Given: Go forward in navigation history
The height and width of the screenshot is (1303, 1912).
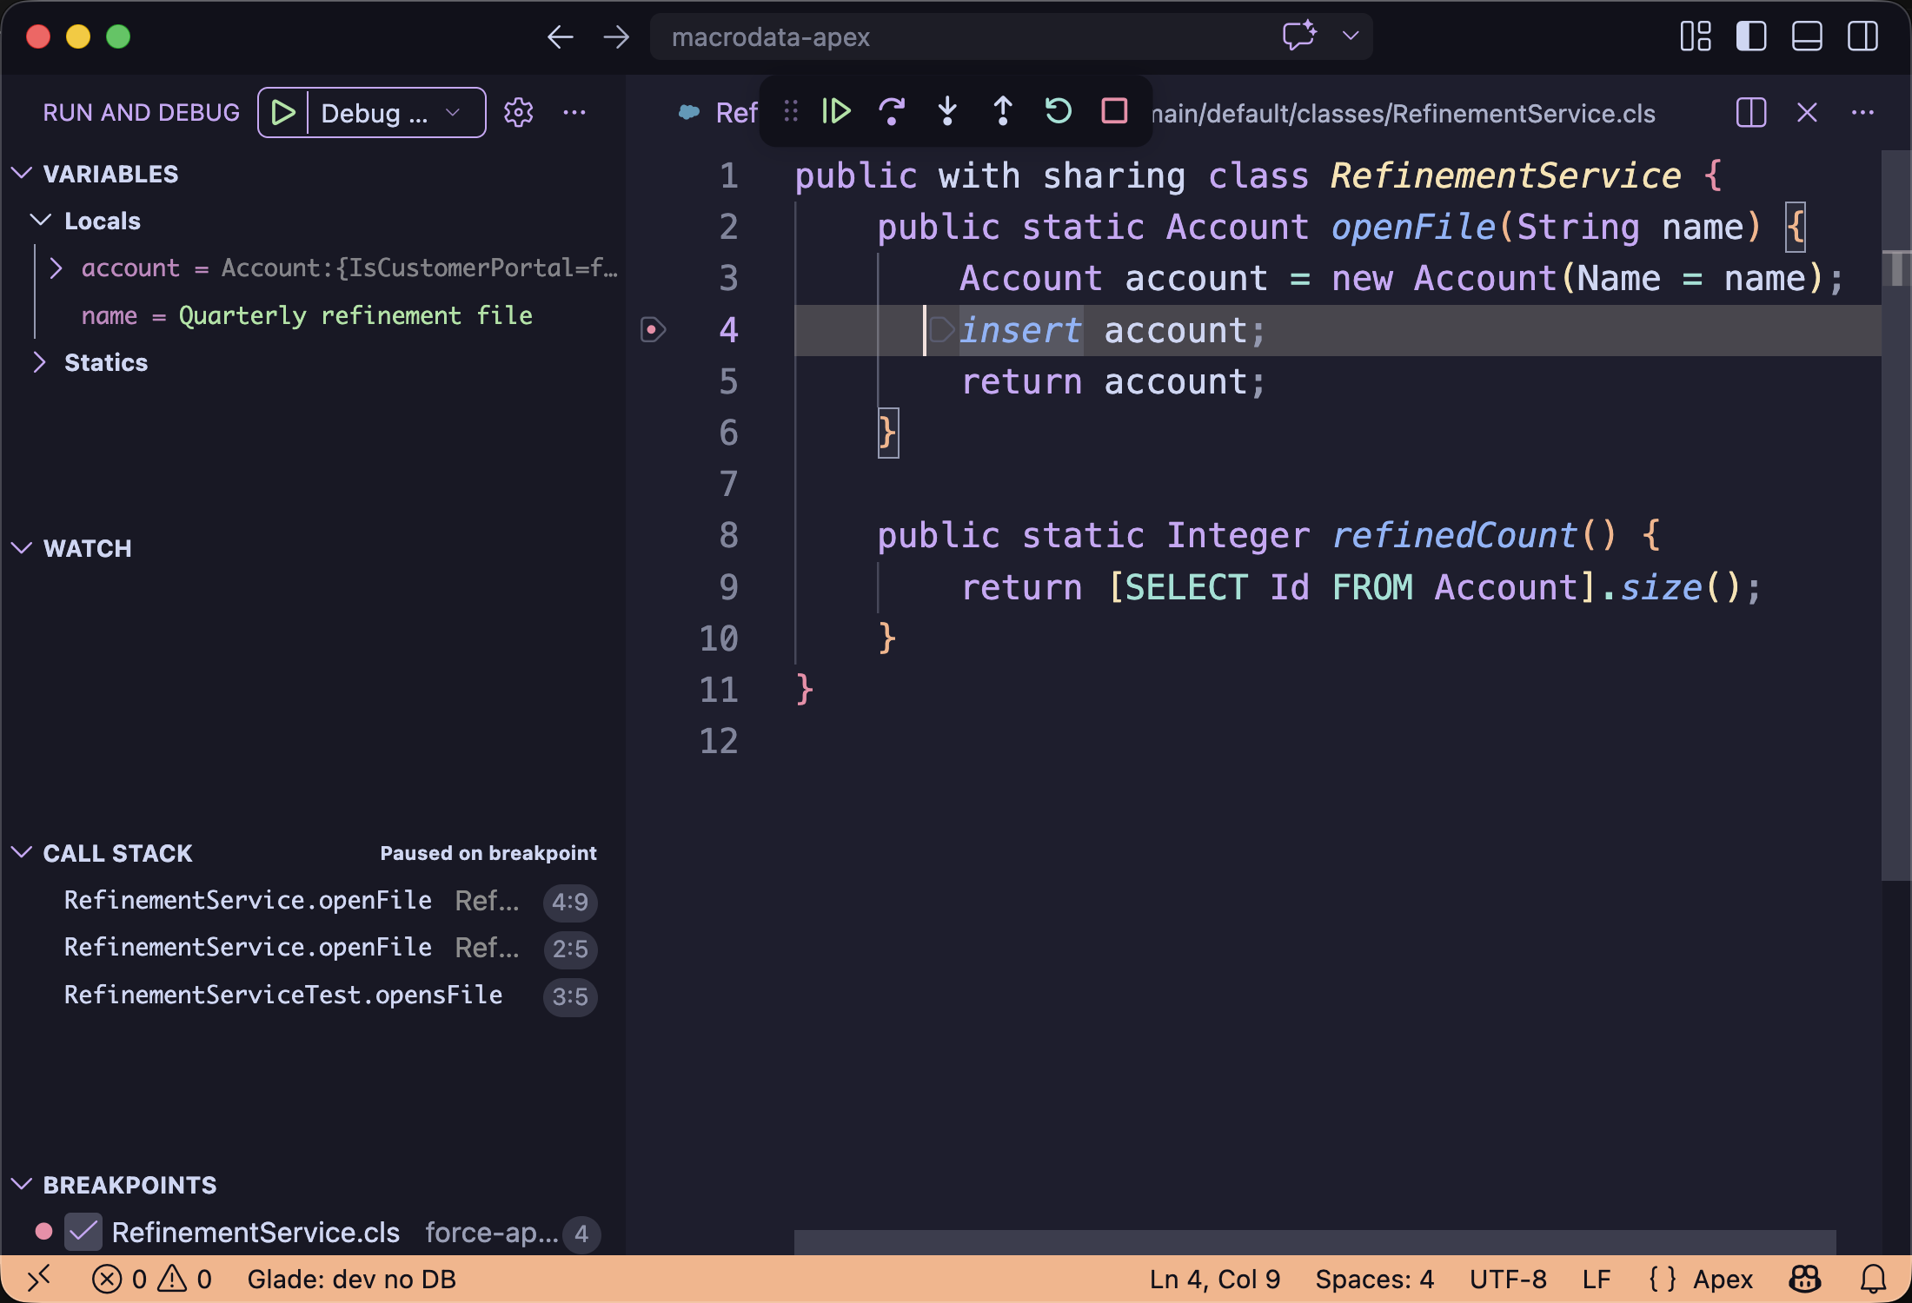Looking at the screenshot, I should pos(616,36).
